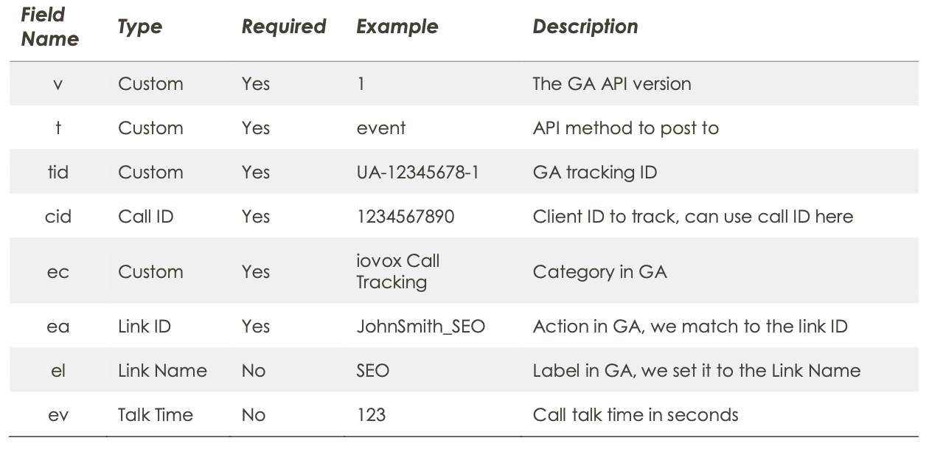Click 'API method to post to' description
The width and height of the screenshot is (929, 449).
(625, 128)
